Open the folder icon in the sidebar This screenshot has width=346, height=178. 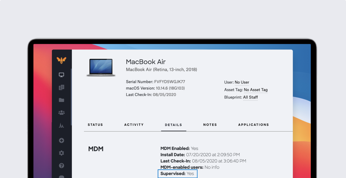[61, 100]
